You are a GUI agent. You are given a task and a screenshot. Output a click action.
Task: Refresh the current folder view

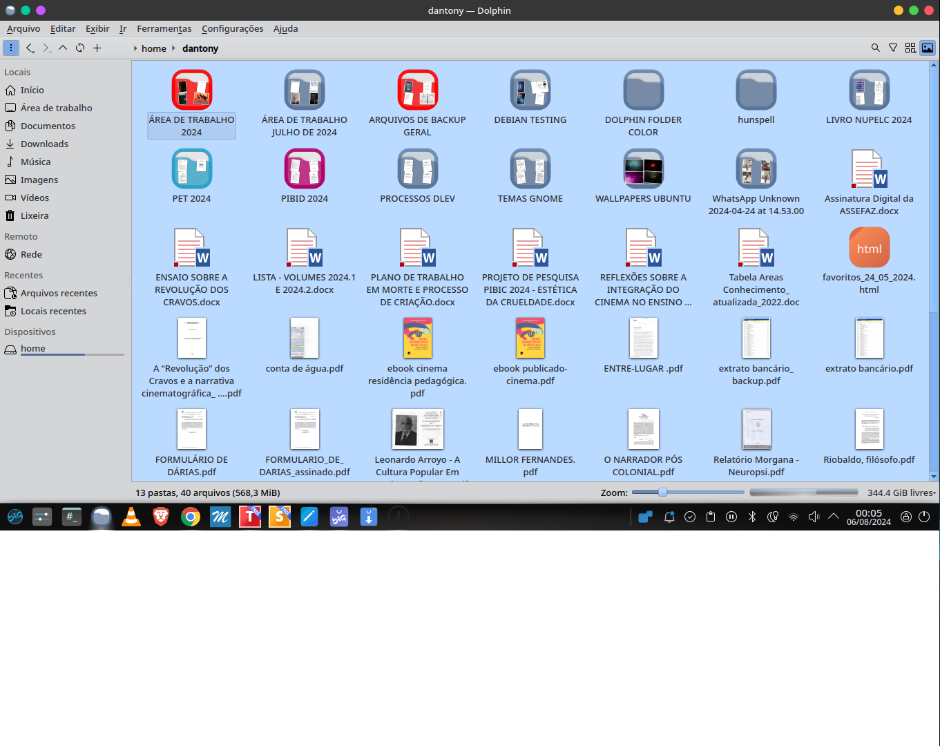(80, 48)
